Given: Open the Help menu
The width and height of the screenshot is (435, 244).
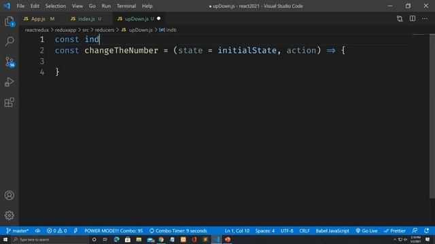Looking at the screenshot, I should click(x=147, y=6).
